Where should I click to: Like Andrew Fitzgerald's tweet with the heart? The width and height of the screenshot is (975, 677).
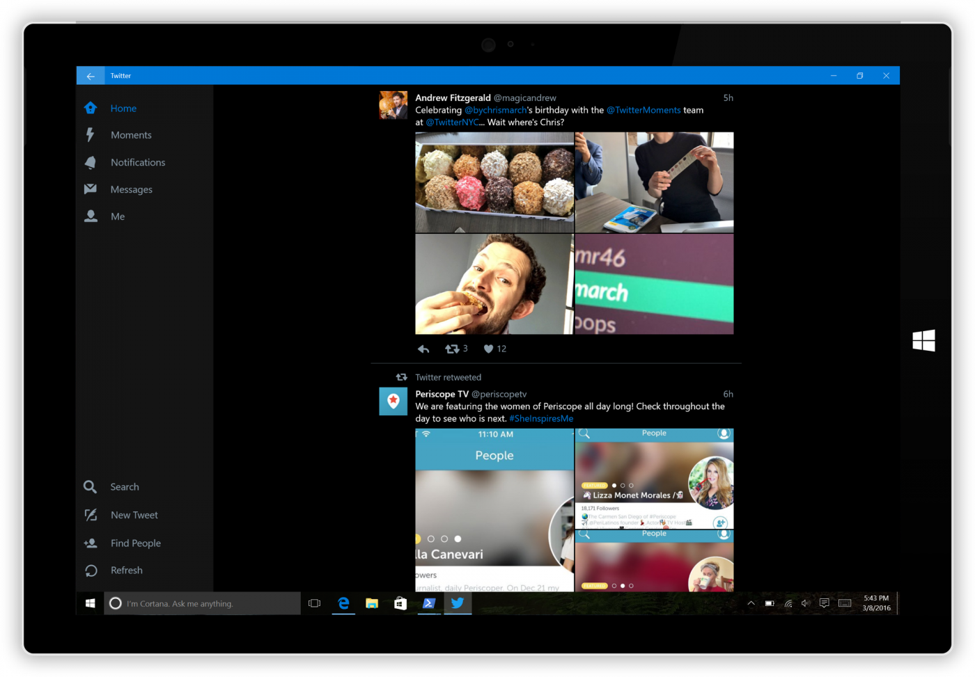coord(487,349)
